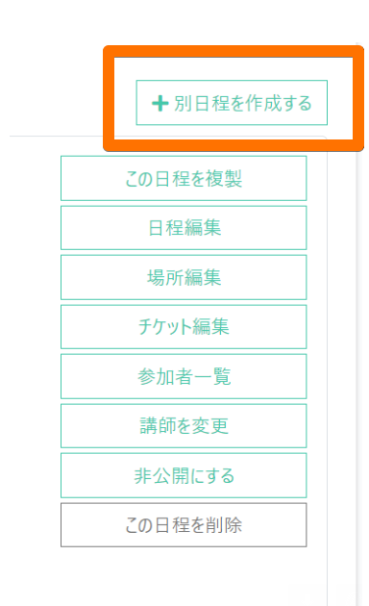Viewport: 369px width, 606px height.
Task: Click the green plus symbol in orange box
Action: tap(160, 104)
